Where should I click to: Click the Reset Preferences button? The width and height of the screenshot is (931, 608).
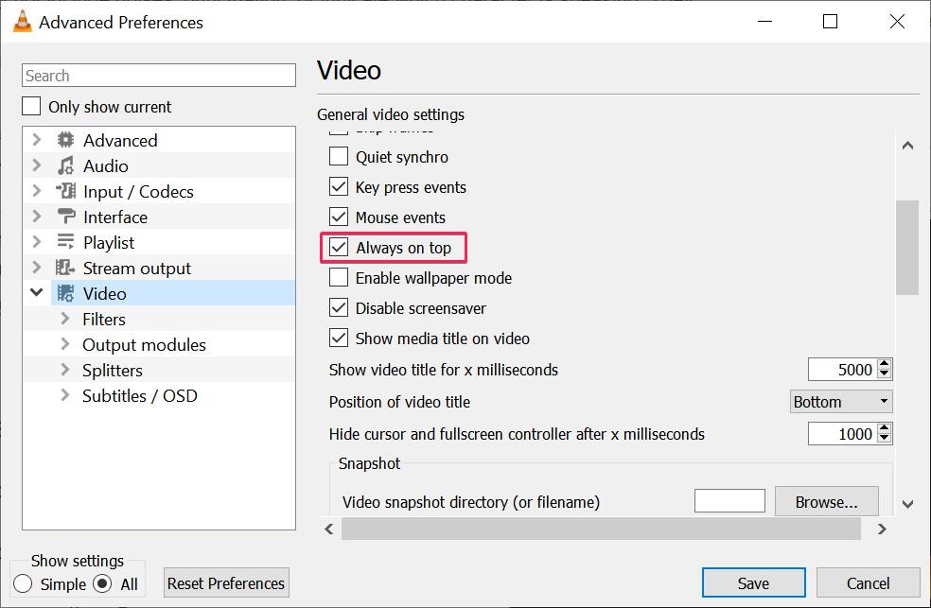225,582
